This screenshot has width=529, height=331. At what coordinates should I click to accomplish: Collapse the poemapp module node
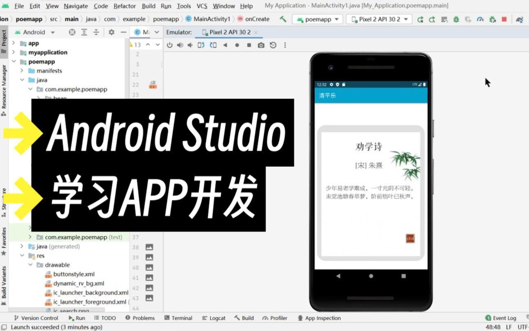[x=13, y=62]
